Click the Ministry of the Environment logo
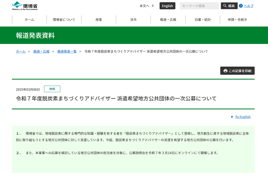Screen dimensions: 268x178 click(x=25, y=6)
